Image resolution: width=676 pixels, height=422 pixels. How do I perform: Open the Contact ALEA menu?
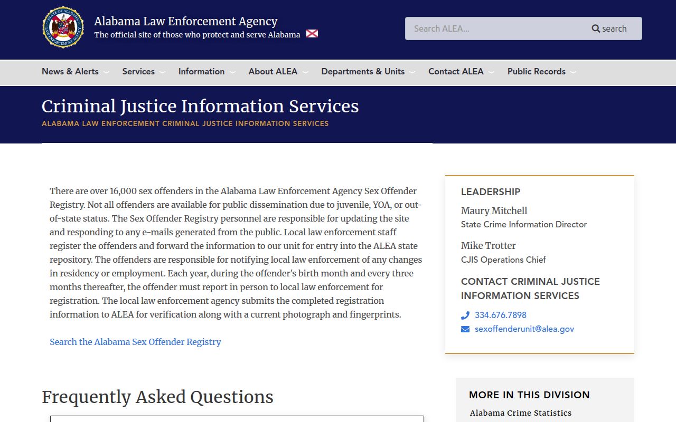(456, 71)
